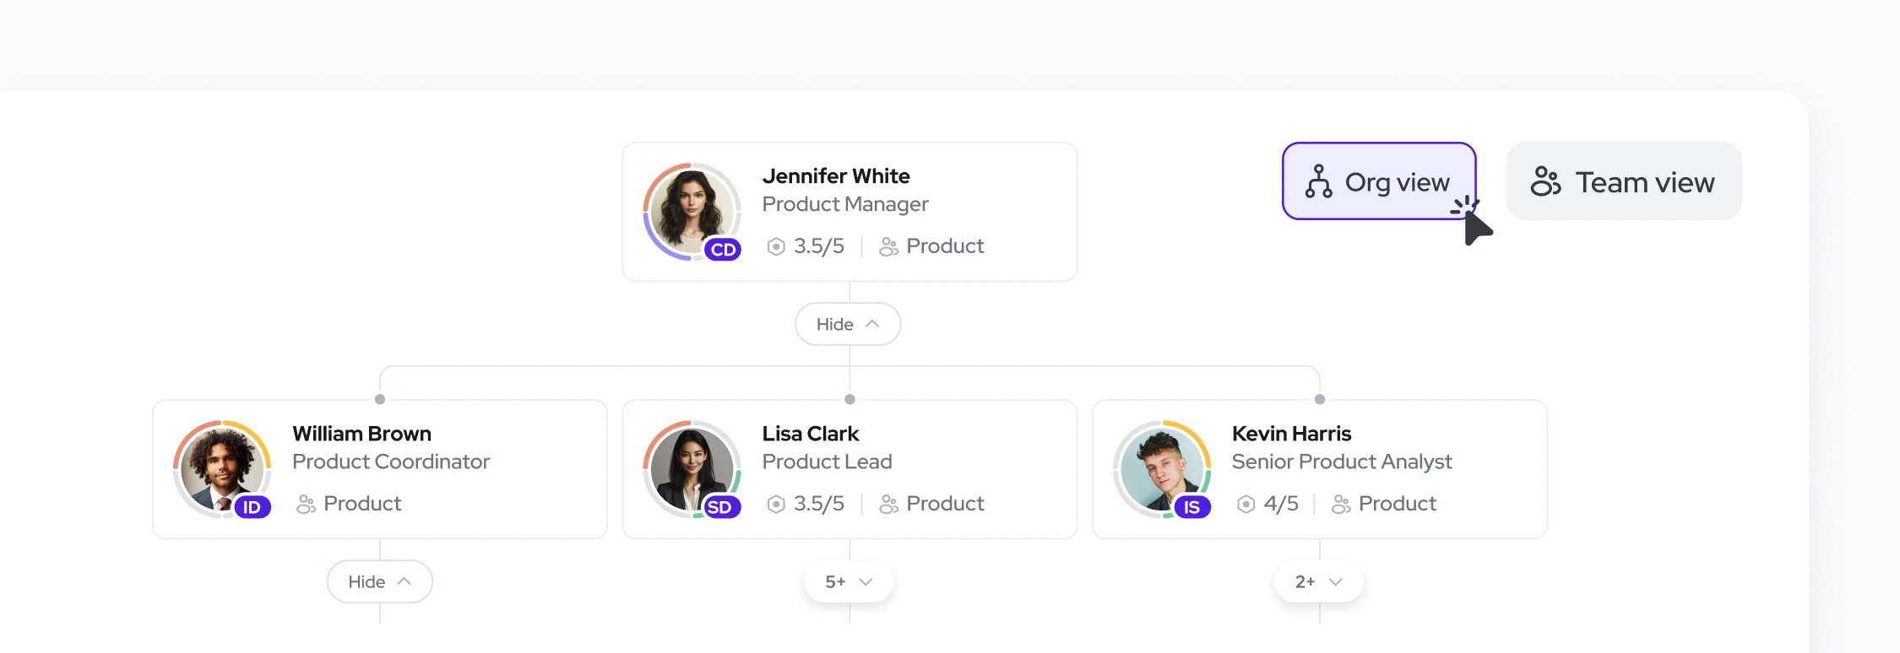Click the rating icon on Jennifer White's card
The height and width of the screenshot is (653, 1900).
(x=775, y=246)
